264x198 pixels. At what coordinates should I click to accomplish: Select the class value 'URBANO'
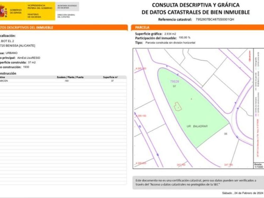[11, 53]
